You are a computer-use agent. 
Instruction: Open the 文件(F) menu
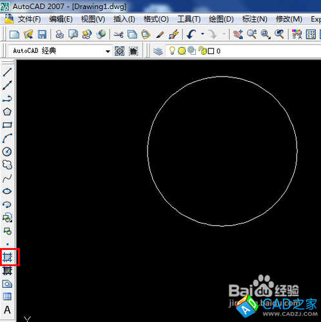click(x=29, y=19)
